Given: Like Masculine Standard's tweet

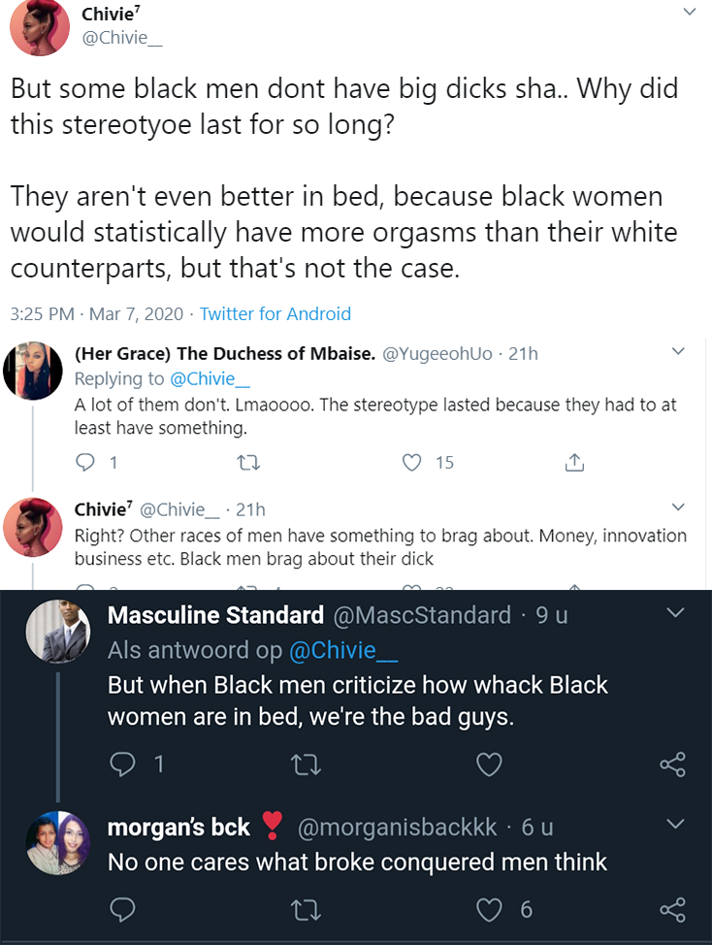Looking at the screenshot, I should (489, 765).
